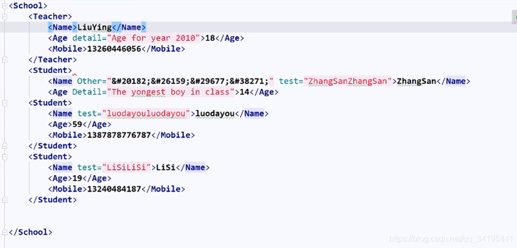
Task: Click the detail attribute name in Teacher Age
Action: tap(87, 38)
